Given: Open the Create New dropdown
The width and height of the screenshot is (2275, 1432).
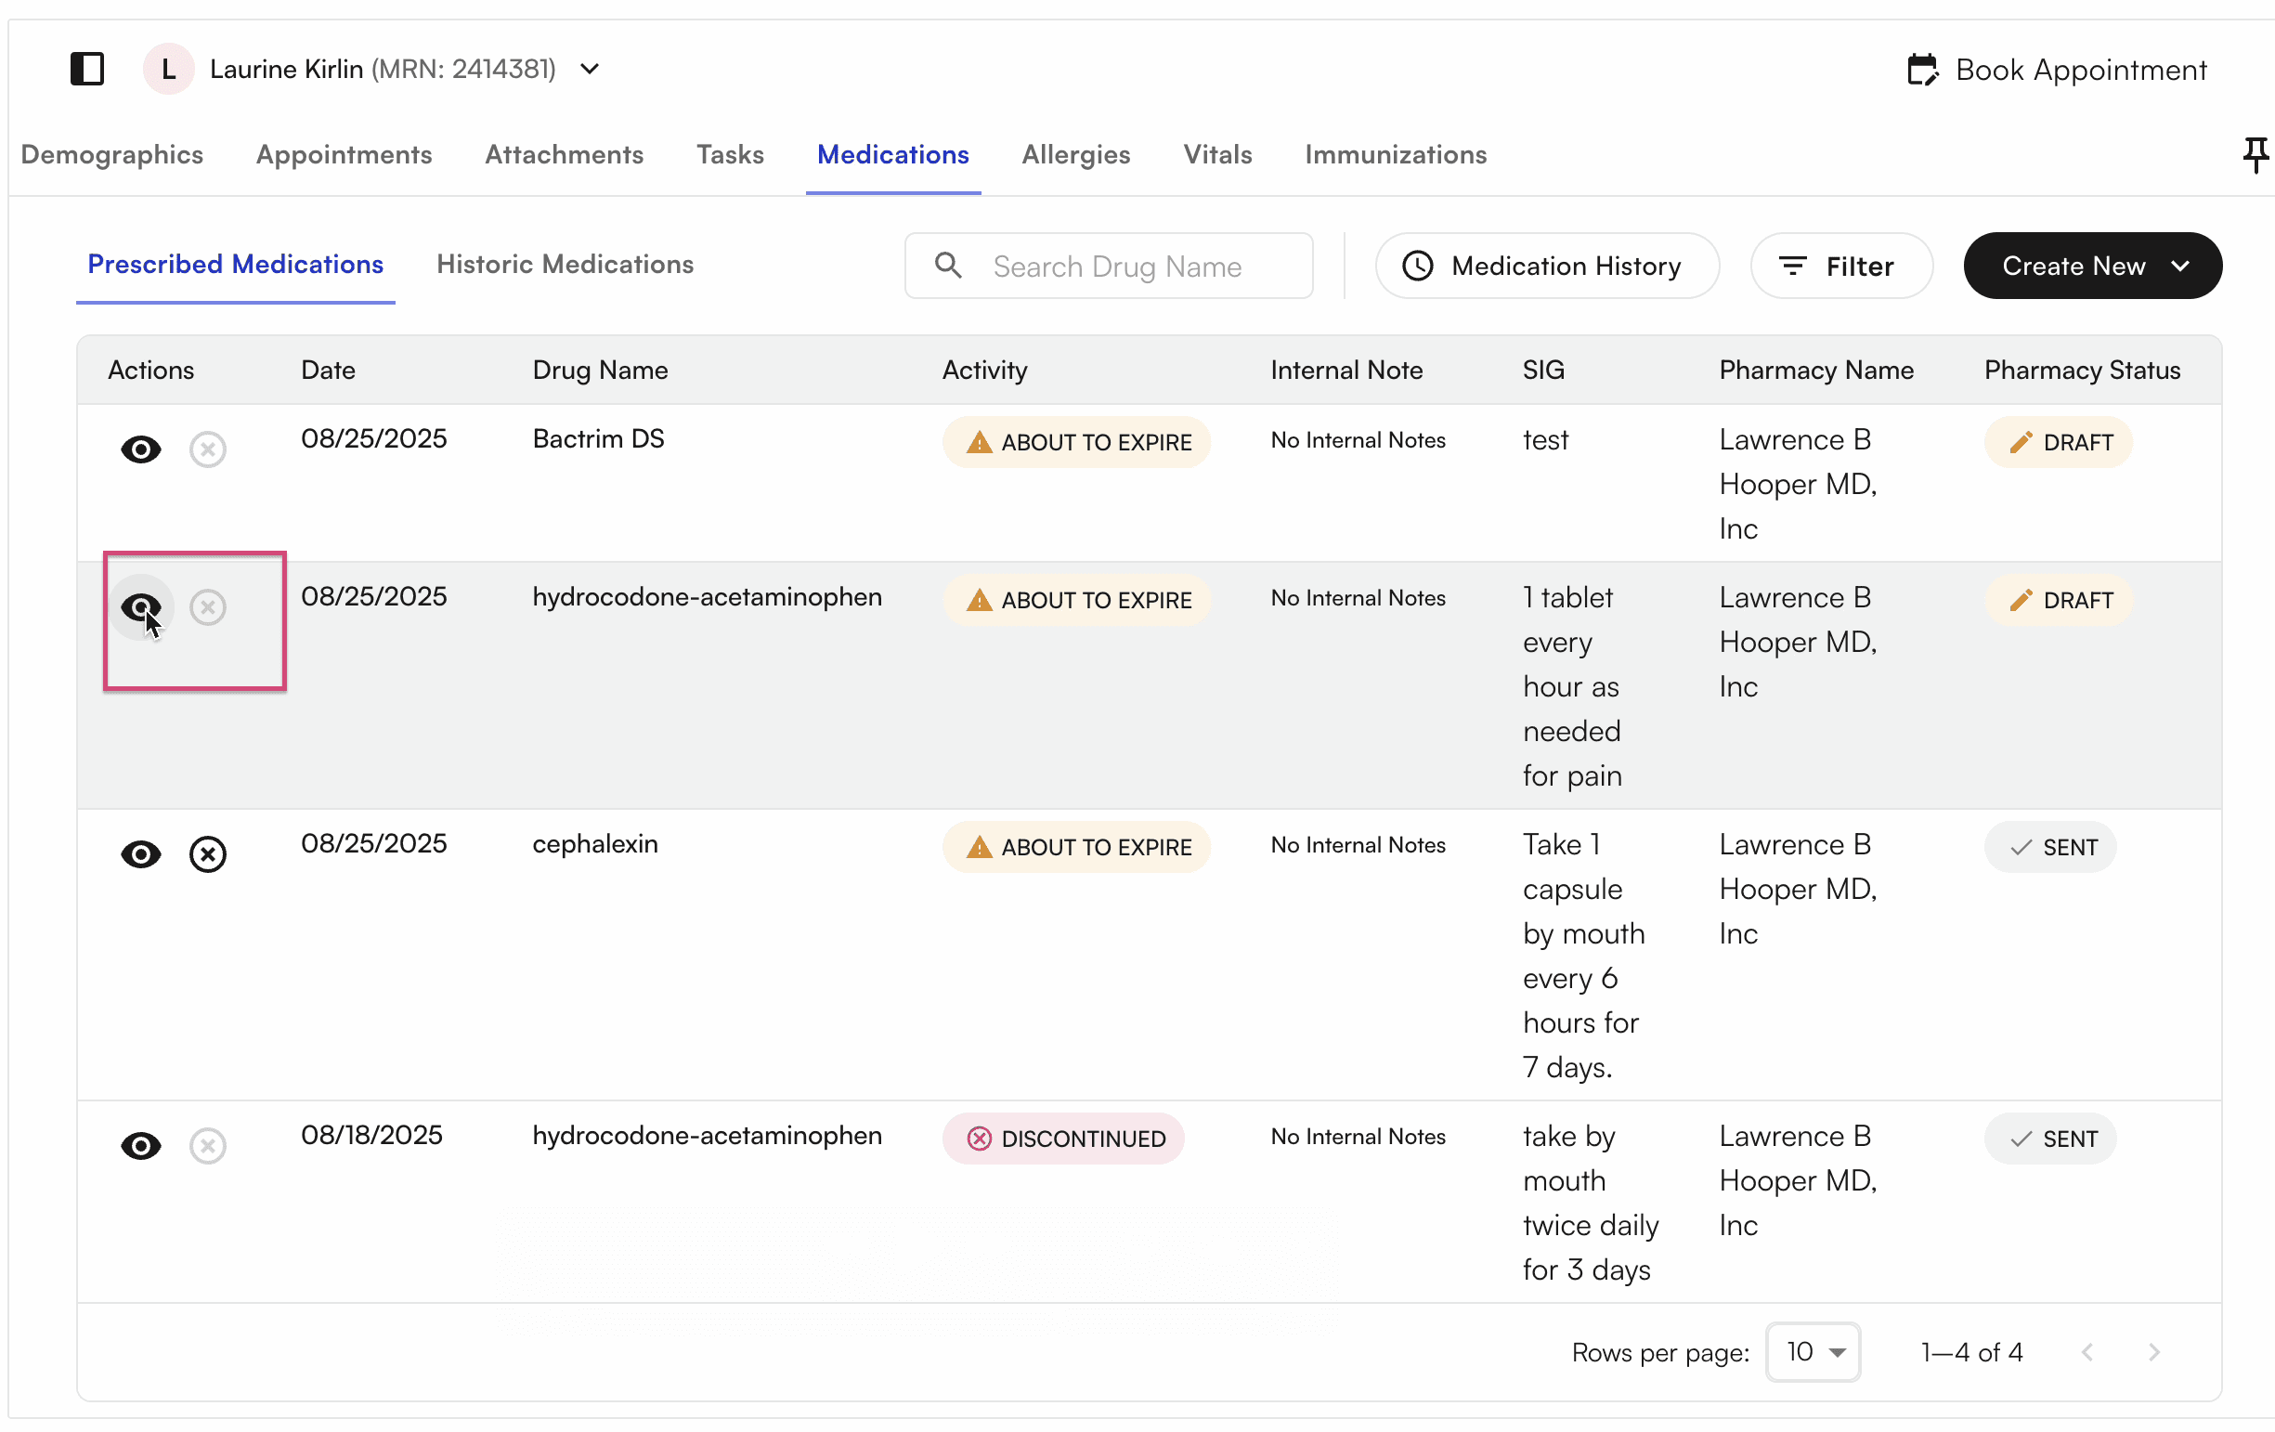Looking at the screenshot, I should (2092, 266).
